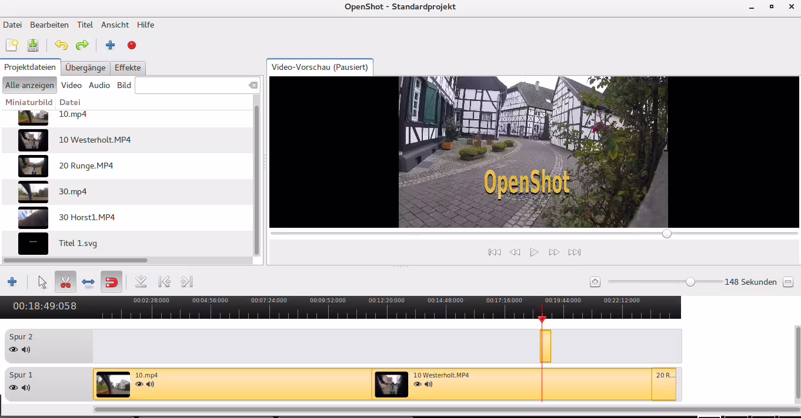Open the Hilfe menu
The image size is (801, 418).
(146, 25)
